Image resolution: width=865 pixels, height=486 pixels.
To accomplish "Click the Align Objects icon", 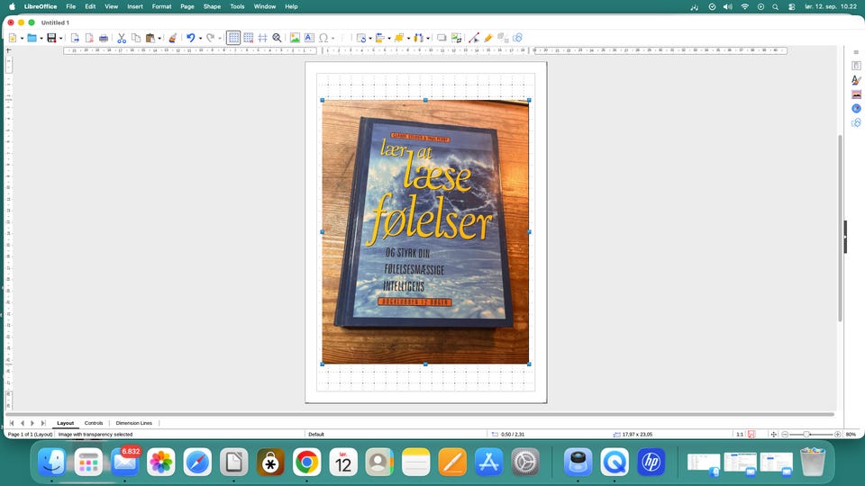I will pos(379,38).
